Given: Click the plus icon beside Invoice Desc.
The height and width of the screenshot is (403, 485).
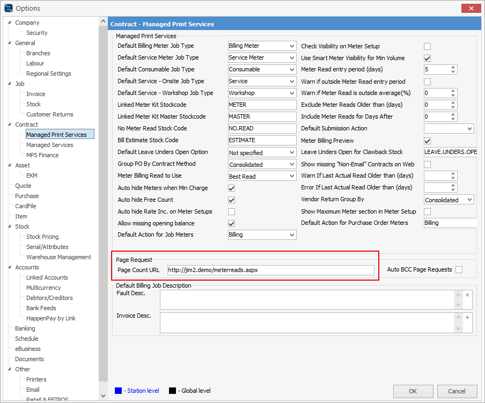Looking at the screenshot, I should [467, 317].
